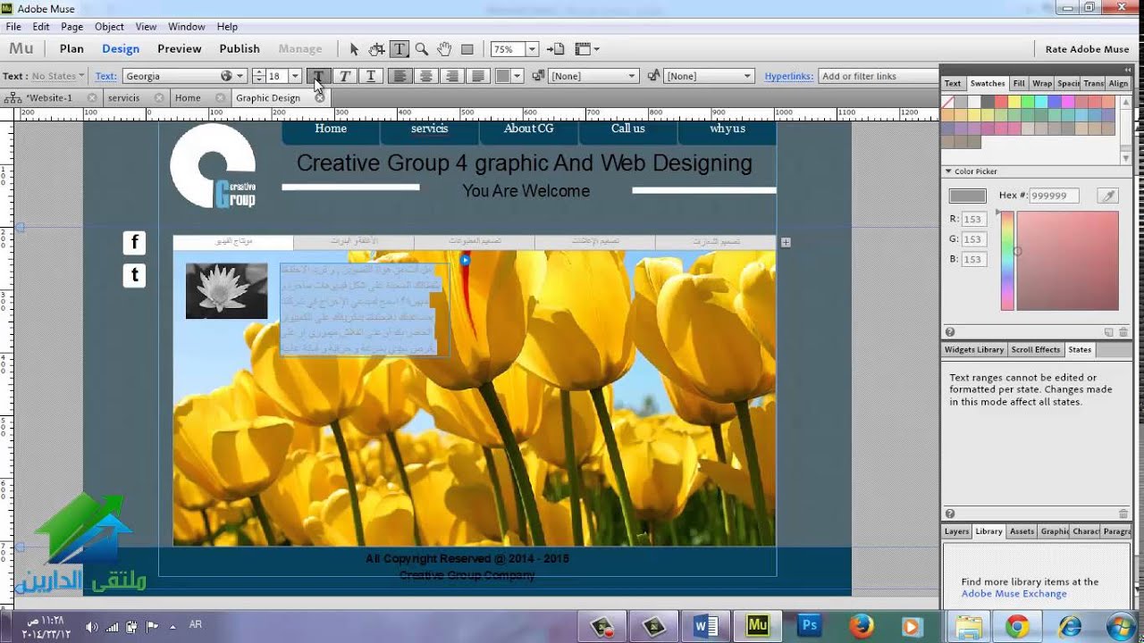Click the font size stepper arrows

click(258, 76)
